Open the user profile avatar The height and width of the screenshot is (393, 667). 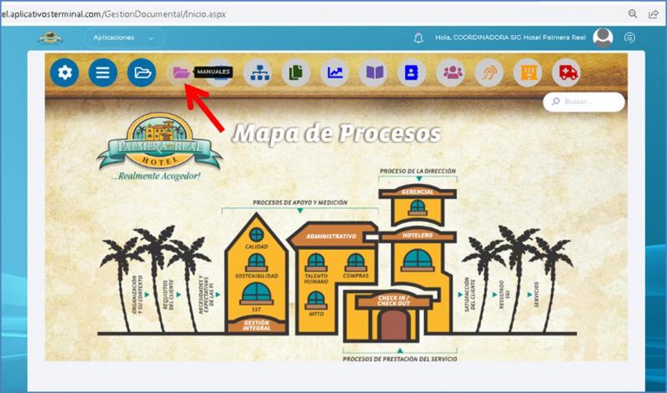pos(603,37)
